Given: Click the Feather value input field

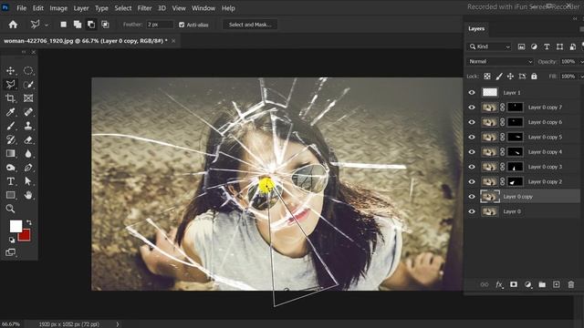Looking at the screenshot, I should click(x=160, y=25).
